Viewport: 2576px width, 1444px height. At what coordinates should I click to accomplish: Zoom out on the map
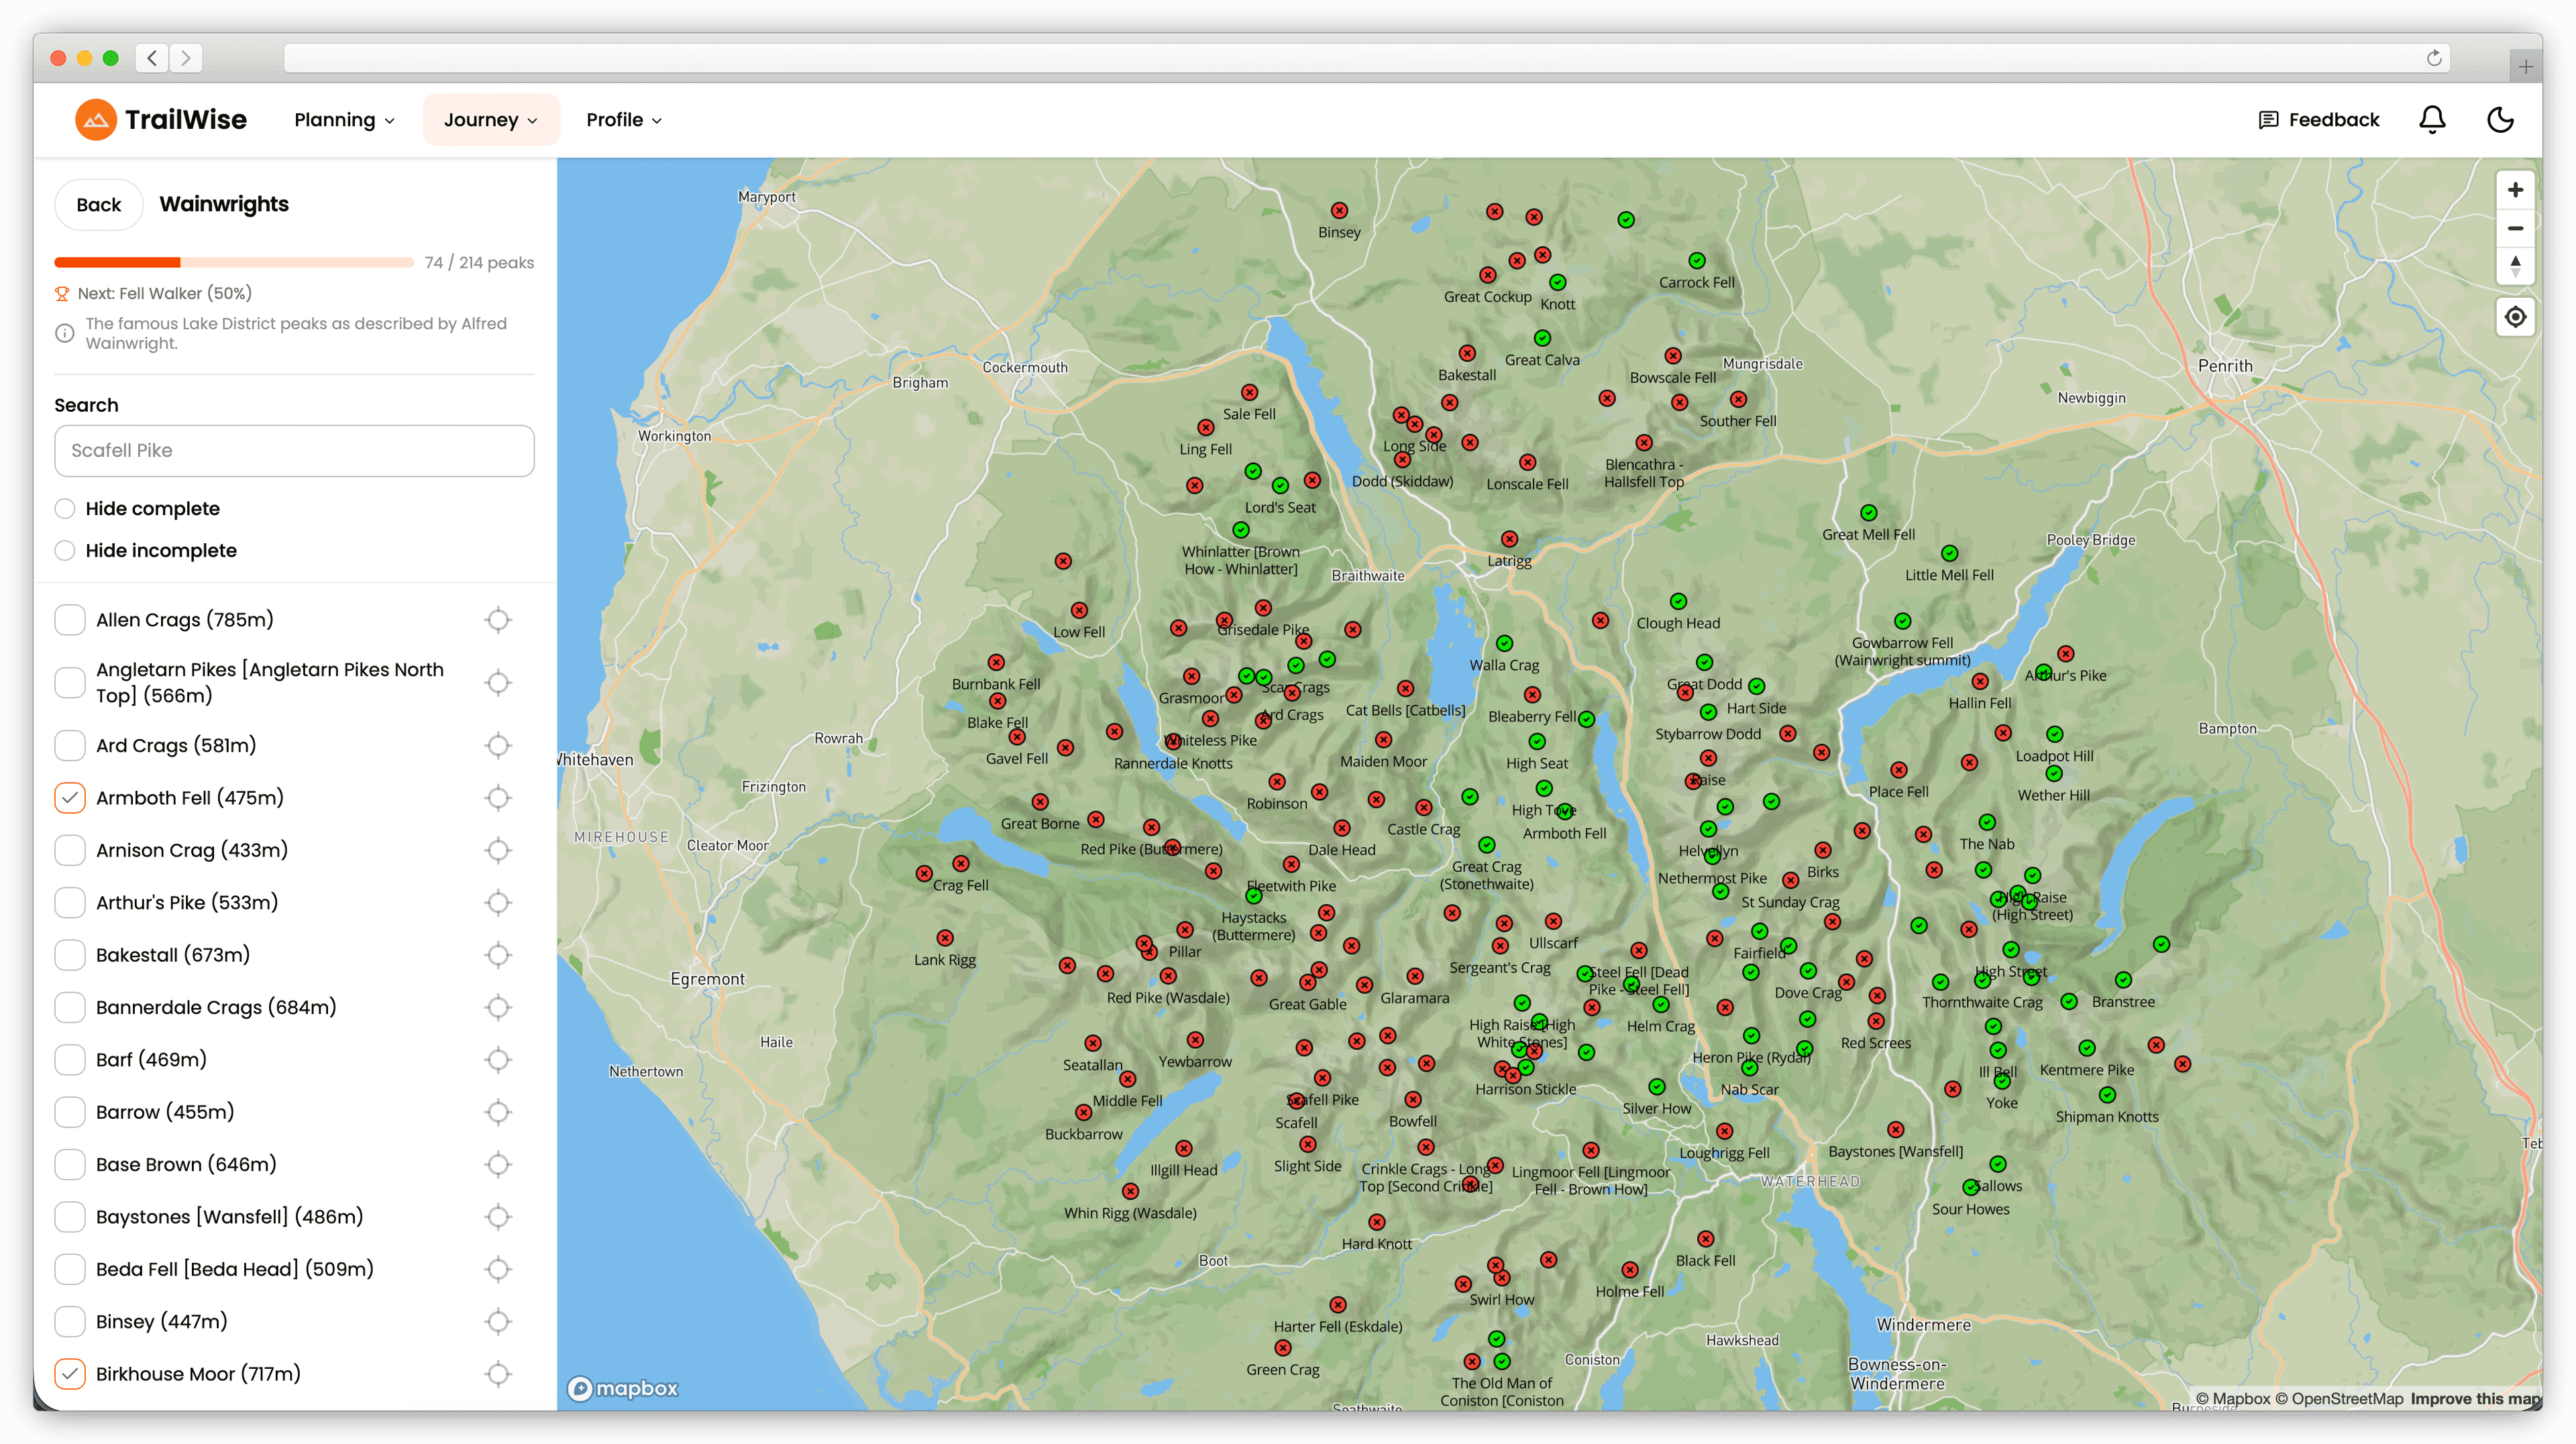[x=2515, y=228]
